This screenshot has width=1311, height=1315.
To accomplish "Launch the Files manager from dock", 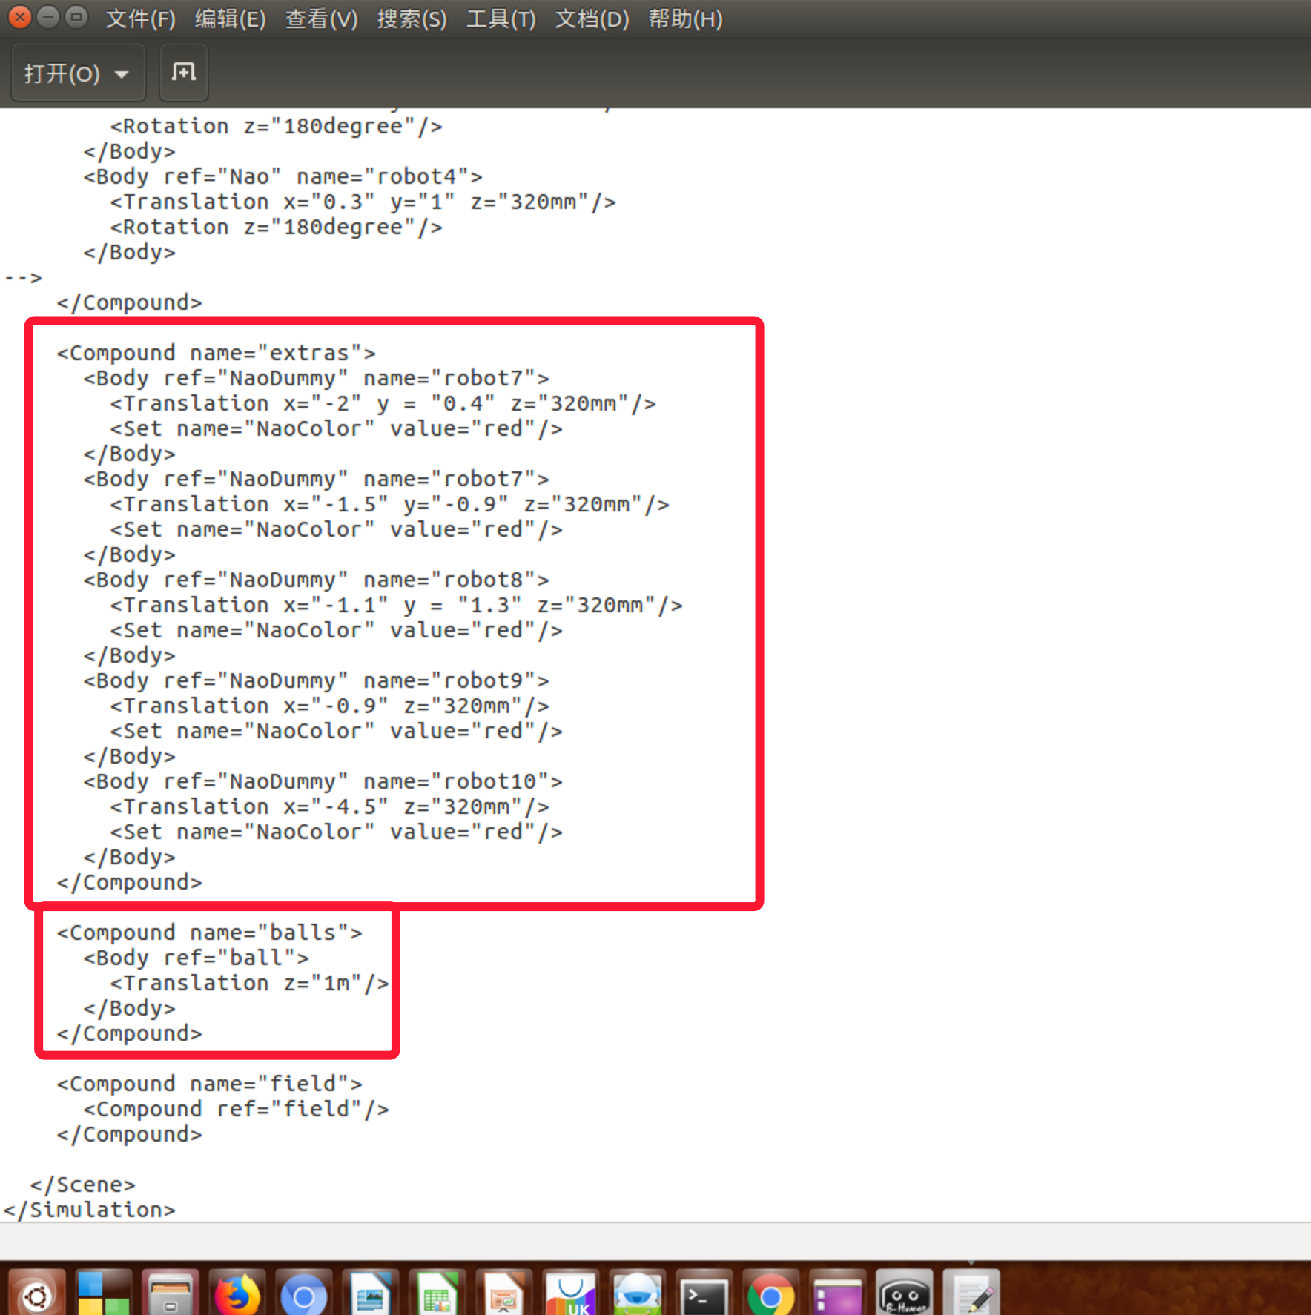I will [170, 1294].
